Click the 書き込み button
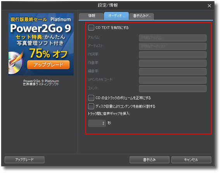Image resolution: width=221 pixels, height=173 pixels. 149,159
